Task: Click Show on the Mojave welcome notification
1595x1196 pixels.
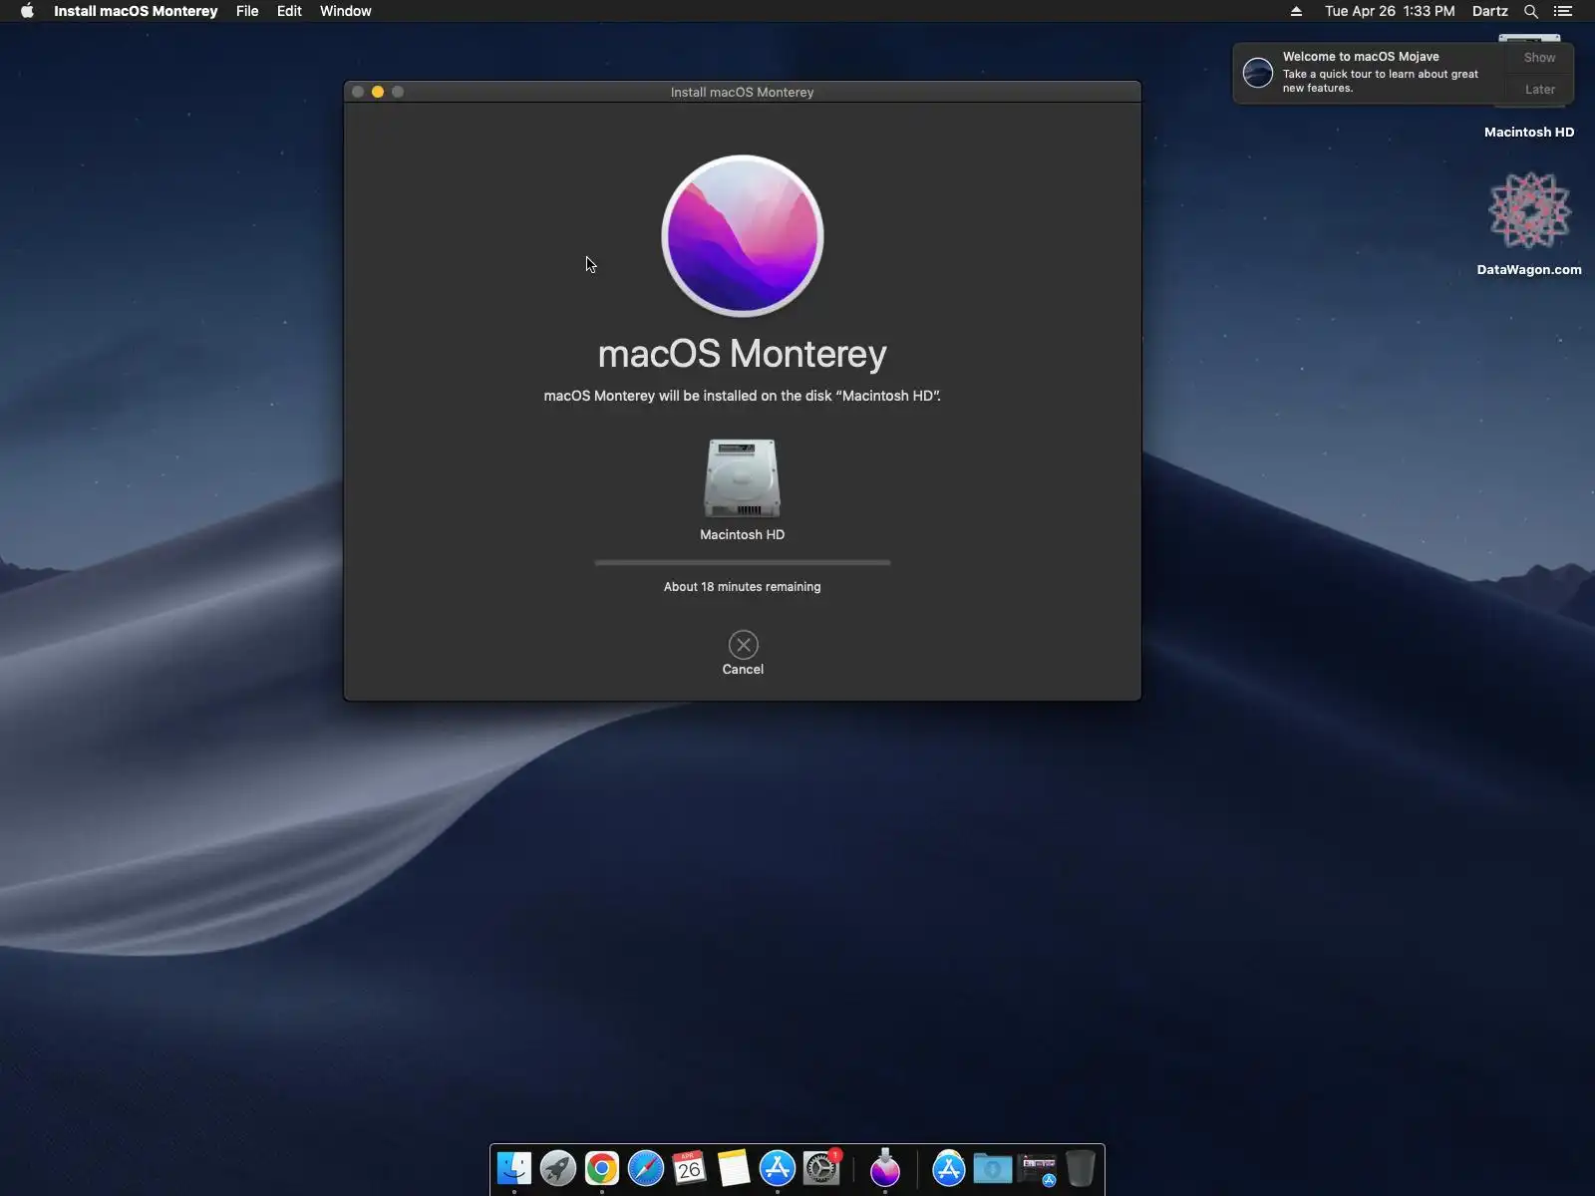Action: (1539, 58)
